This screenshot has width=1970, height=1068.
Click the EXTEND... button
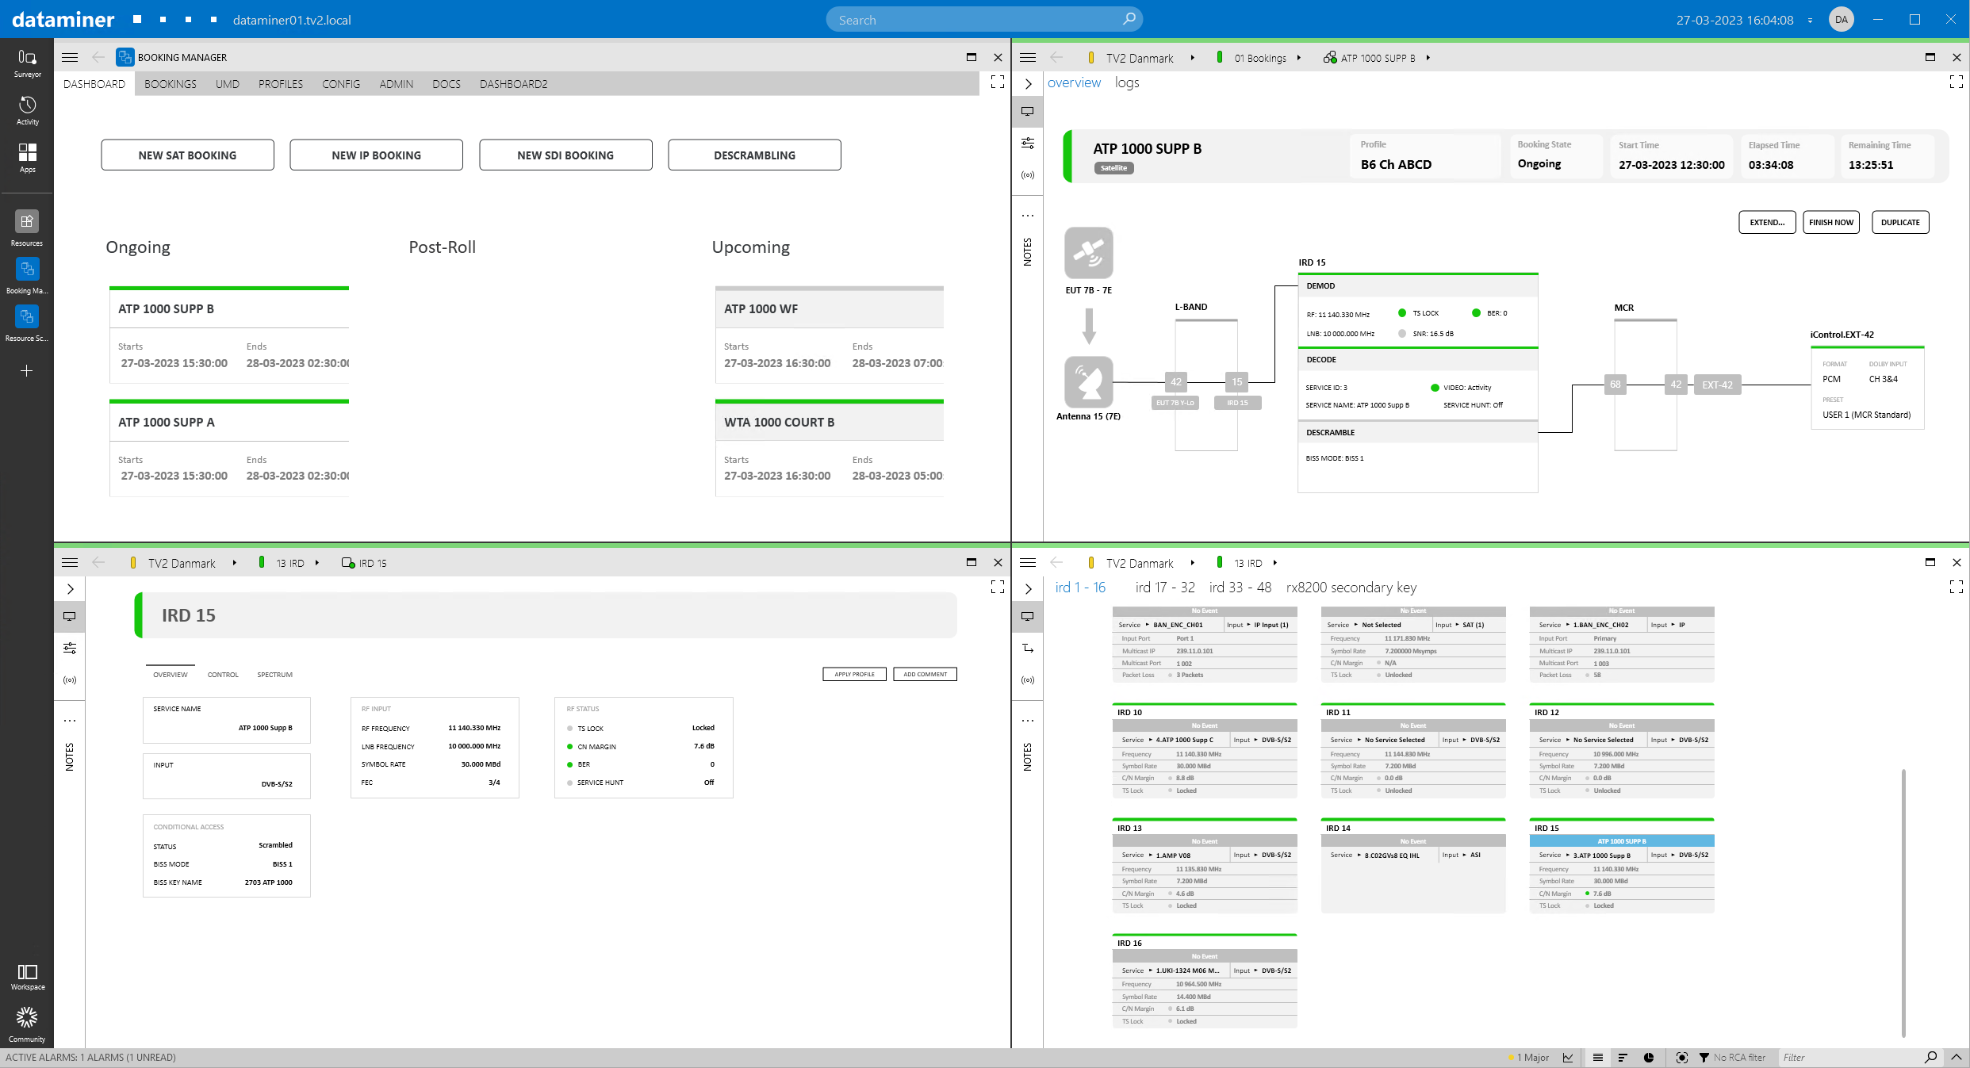[x=1767, y=223]
